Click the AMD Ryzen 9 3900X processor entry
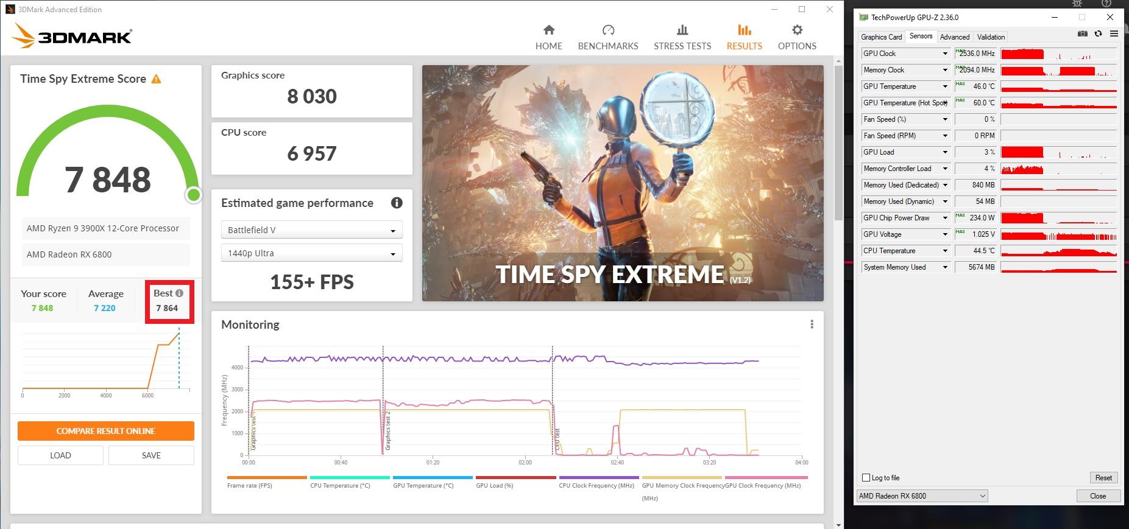The width and height of the screenshot is (1129, 529). pos(105,228)
